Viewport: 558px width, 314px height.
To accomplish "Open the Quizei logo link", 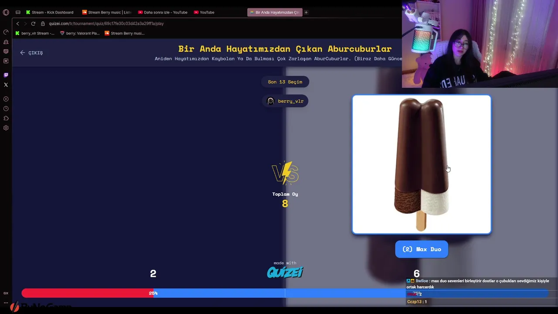I will tap(285, 272).
